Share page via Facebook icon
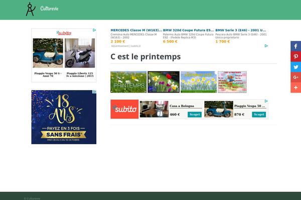 click(295, 46)
